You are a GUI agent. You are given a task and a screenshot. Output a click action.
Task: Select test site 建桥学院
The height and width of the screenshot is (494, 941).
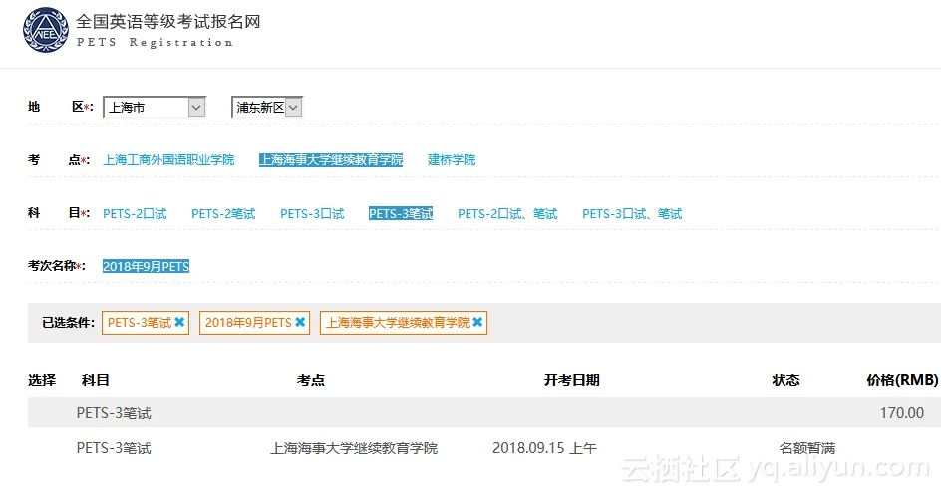(452, 160)
